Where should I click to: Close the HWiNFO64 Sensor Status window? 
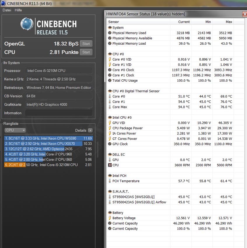245,14
